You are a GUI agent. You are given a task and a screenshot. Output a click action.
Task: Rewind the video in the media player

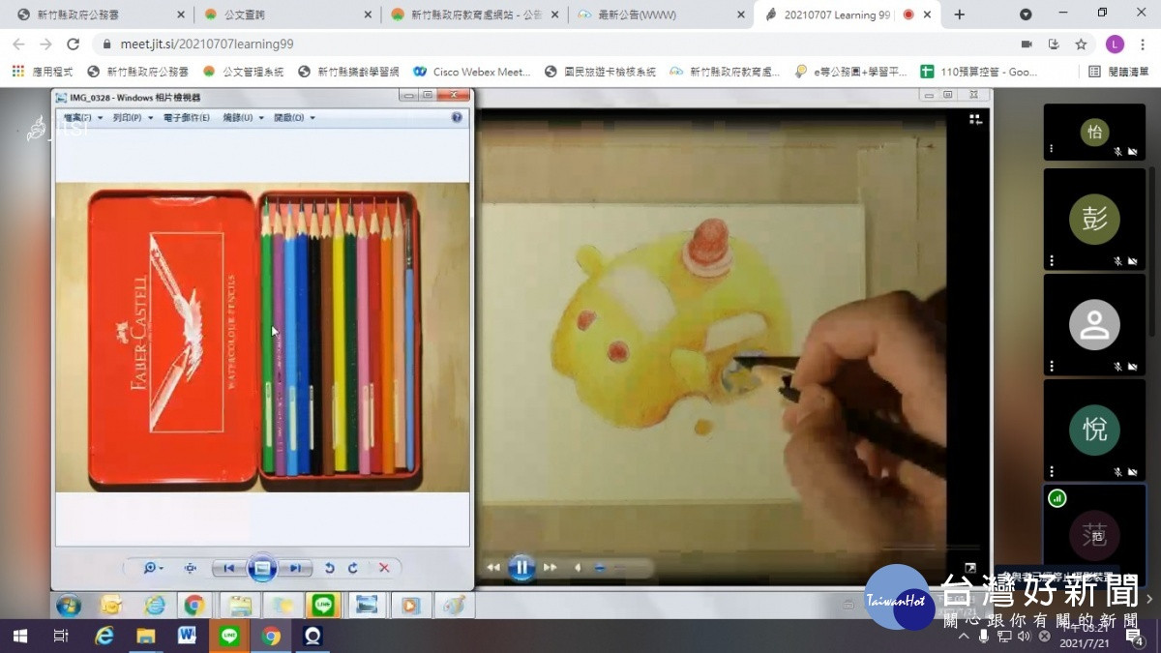click(x=493, y=568)
